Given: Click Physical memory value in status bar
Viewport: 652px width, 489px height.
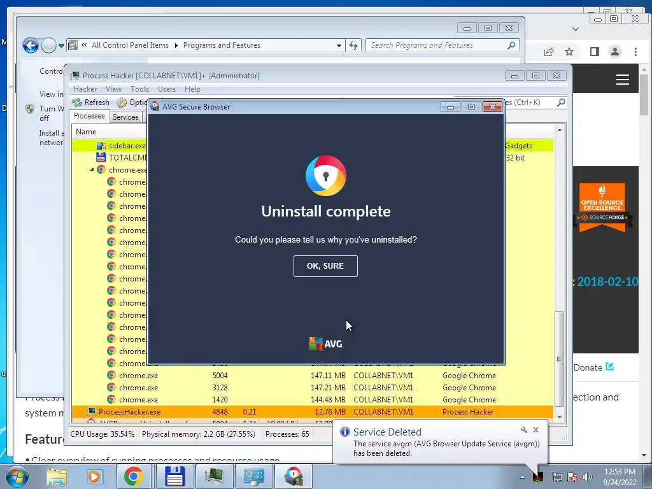Looking at the screenshot, I should 199,434.
